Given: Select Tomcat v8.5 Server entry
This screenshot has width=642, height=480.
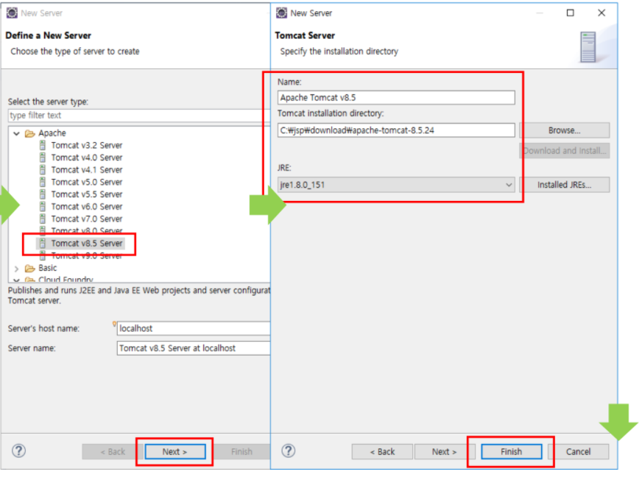Looking at the screenshot, I should pos(86,244).
